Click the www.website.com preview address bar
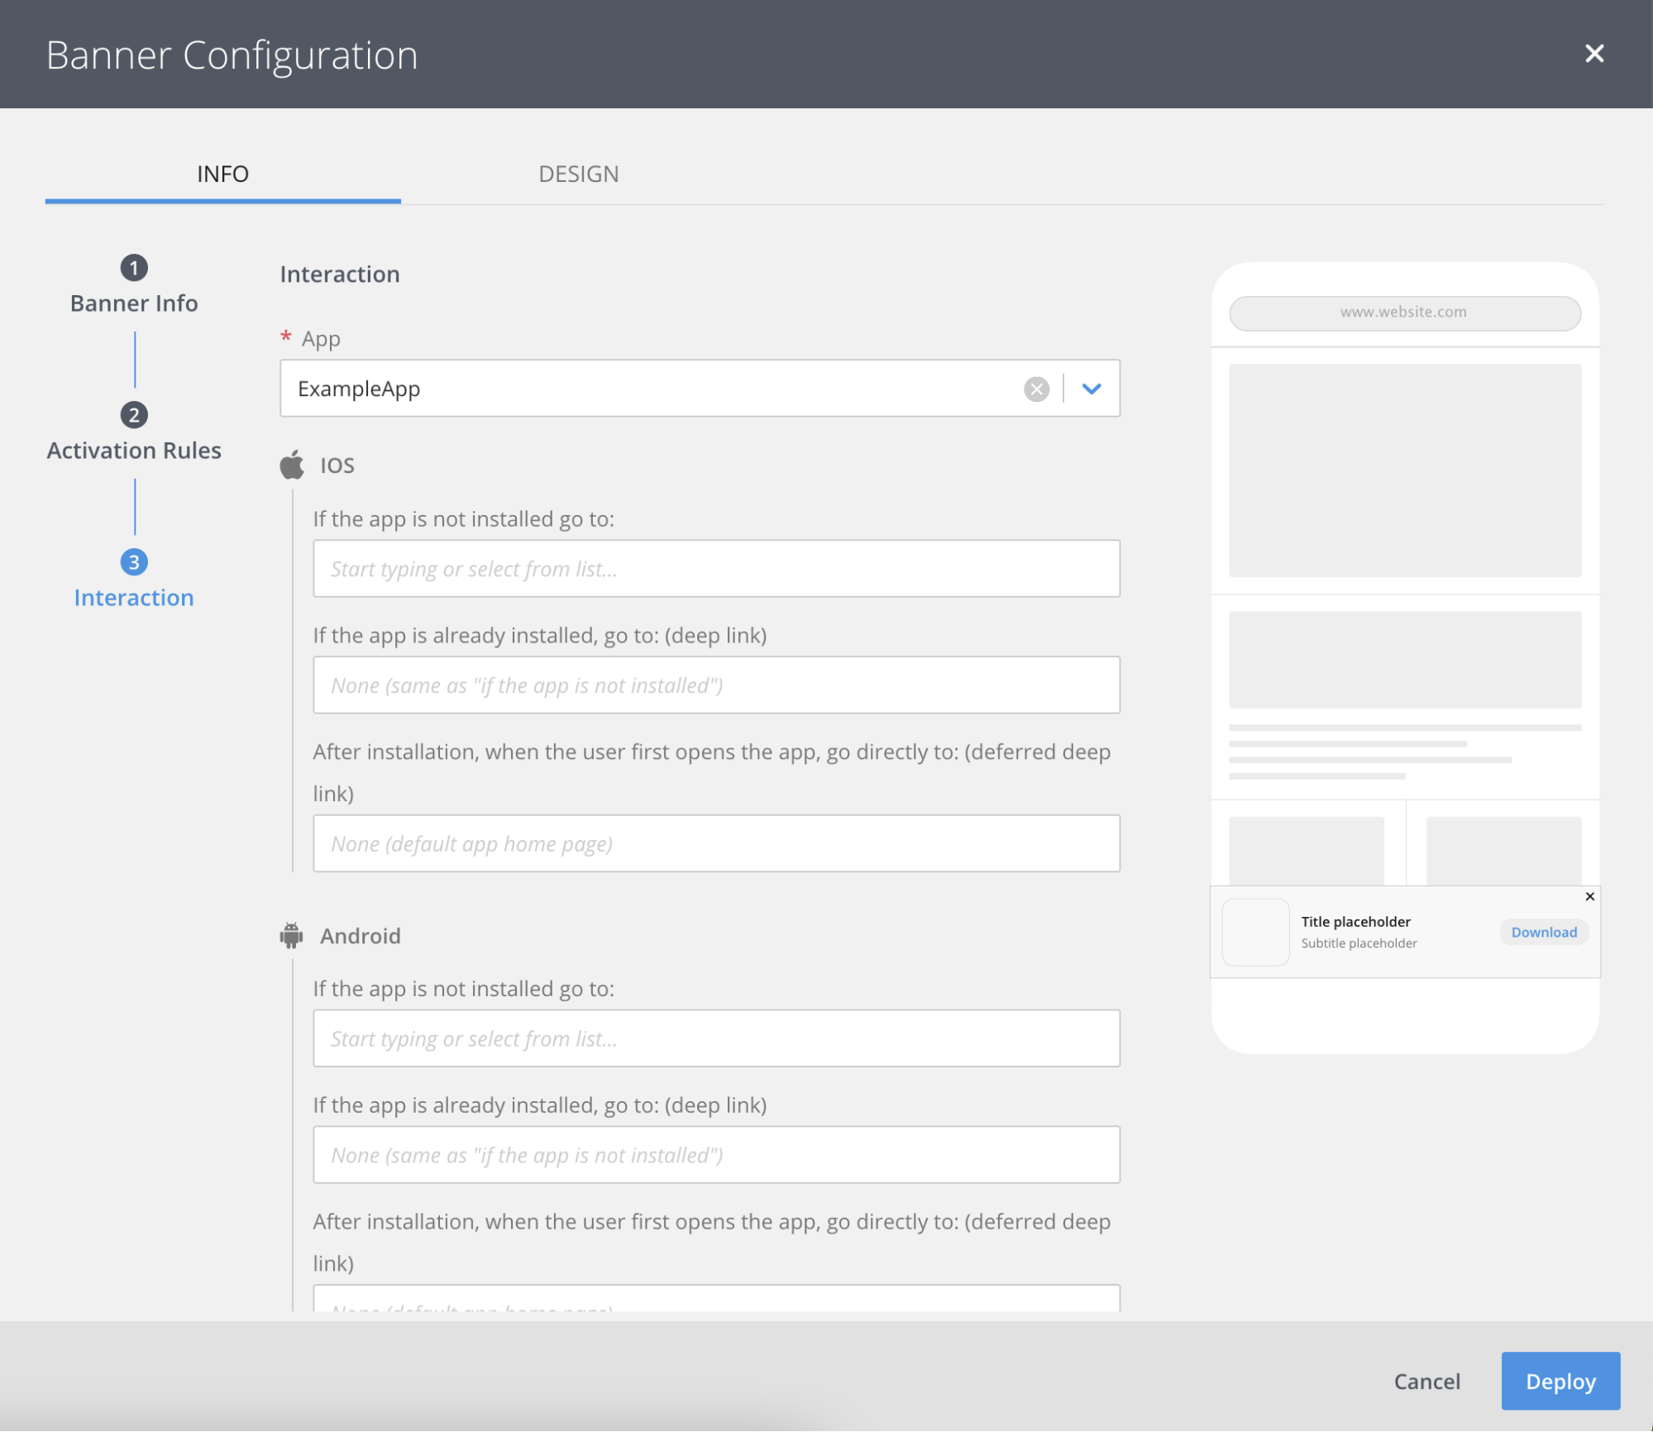Screen dimensions: 1653x1432 click(1404, 313)
